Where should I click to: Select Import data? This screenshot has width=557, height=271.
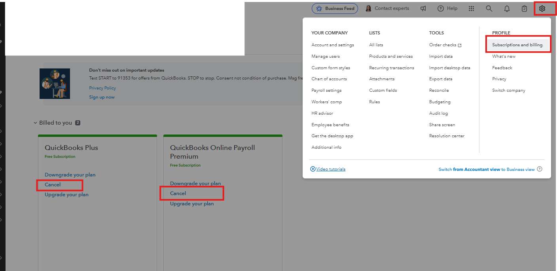[441, 56]
